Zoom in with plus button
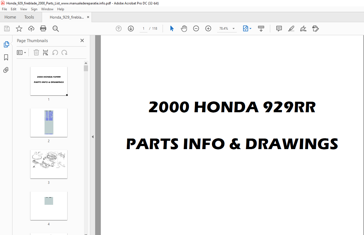 click(208, 29)
